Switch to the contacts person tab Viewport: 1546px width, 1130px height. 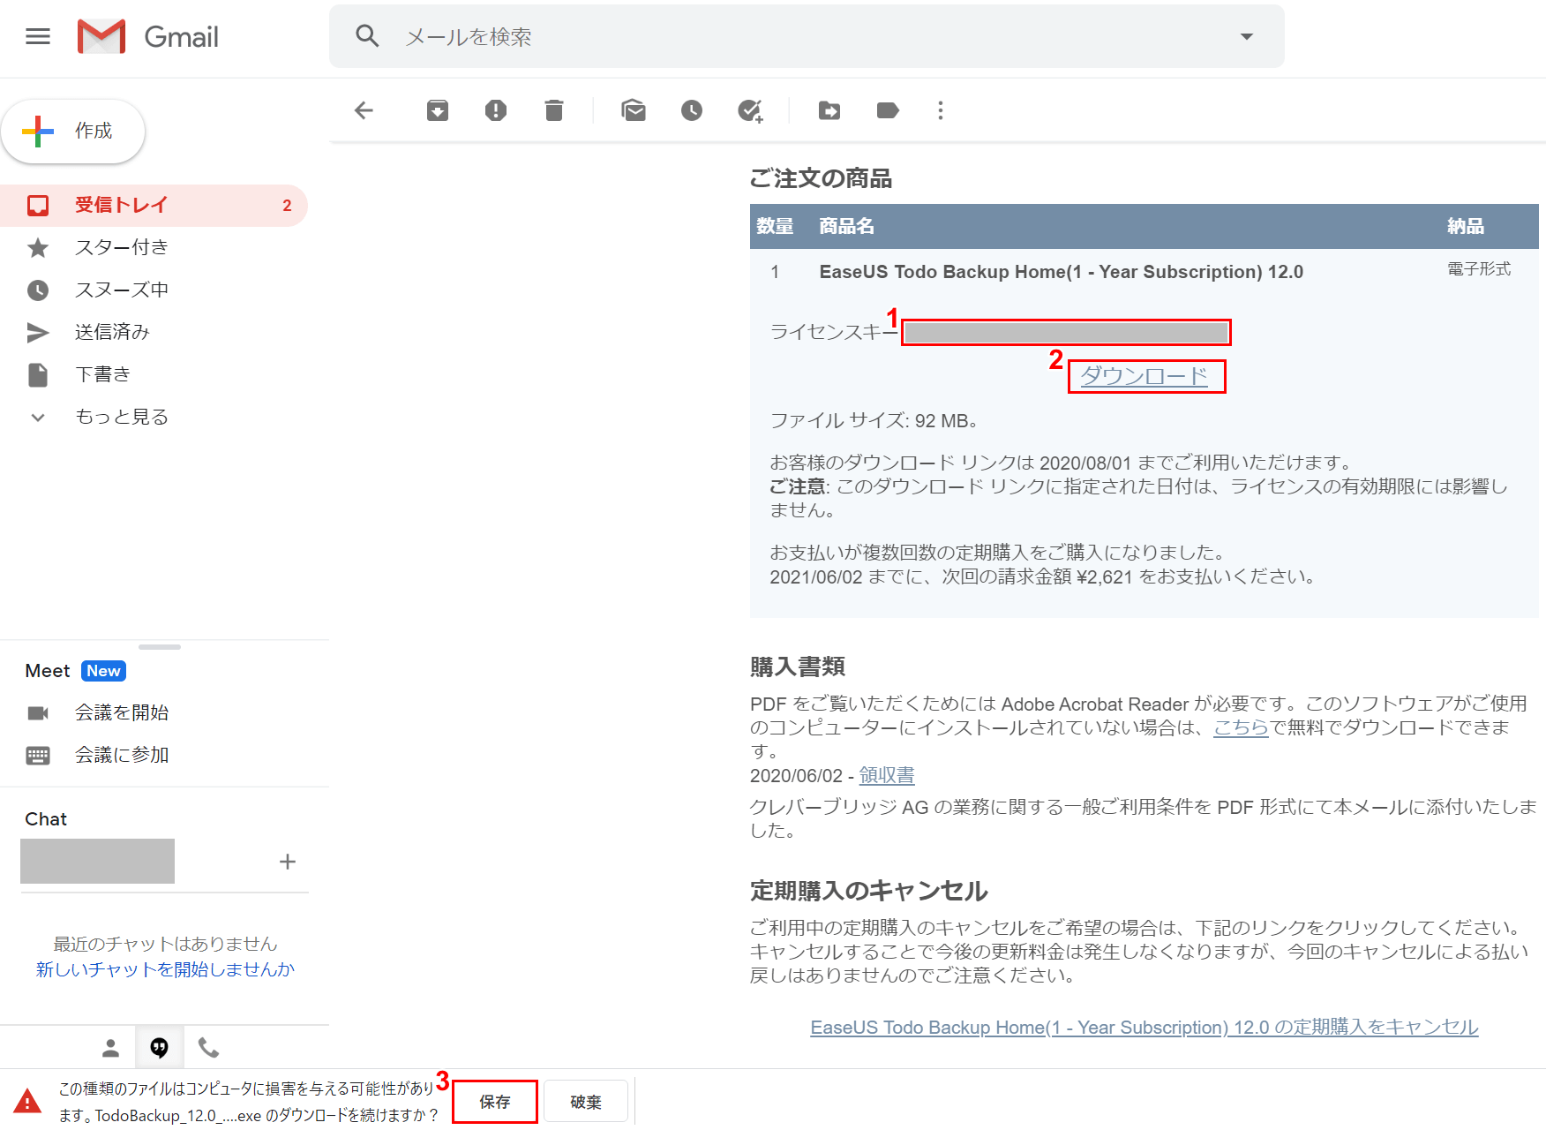click(110, 1048)
